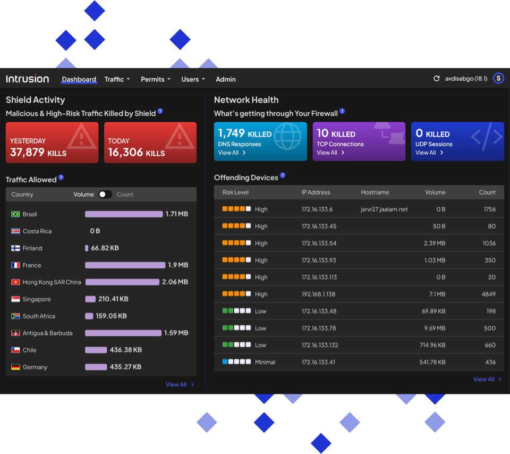Click the refresh icon beside avdisabgo

(437, 79)
